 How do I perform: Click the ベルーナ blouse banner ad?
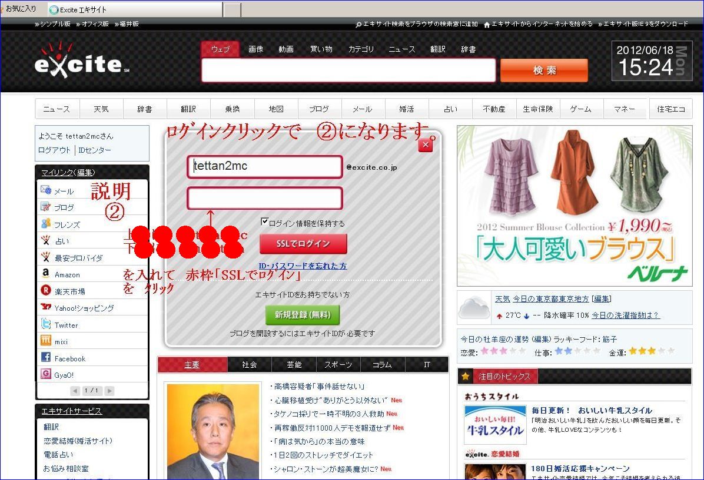coord(575,206)
